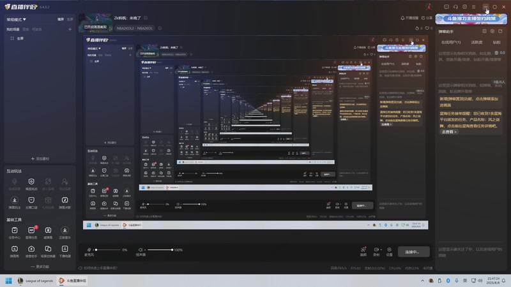Open the 主播口令 shield icon
This screenshot has height=287, width=511.
click(x=31, y=200)
